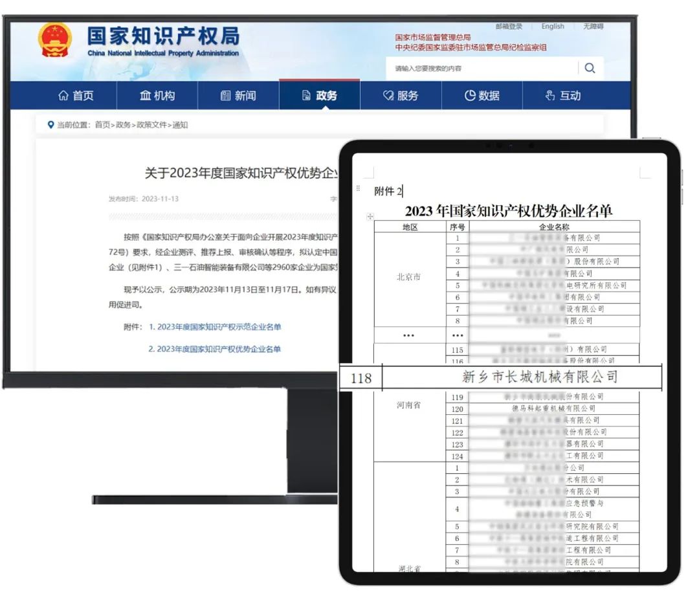Click the 邮箱登录 mailbox login link
The height and width of the screenshot is (600, 699).
click(509, 27)
